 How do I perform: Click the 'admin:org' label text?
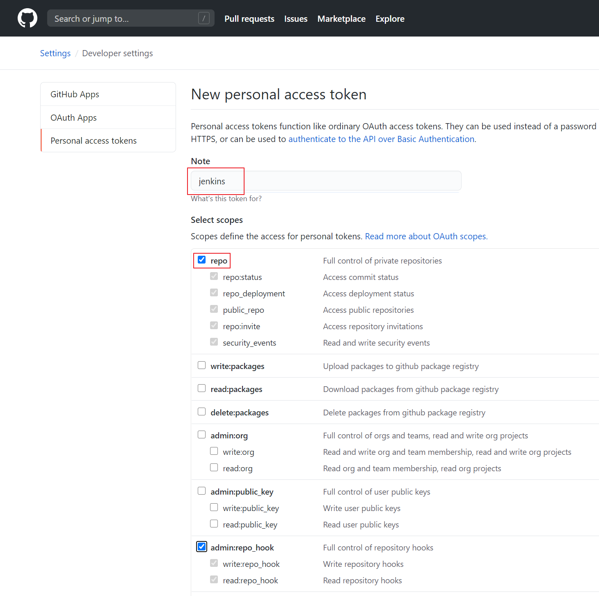229,436
